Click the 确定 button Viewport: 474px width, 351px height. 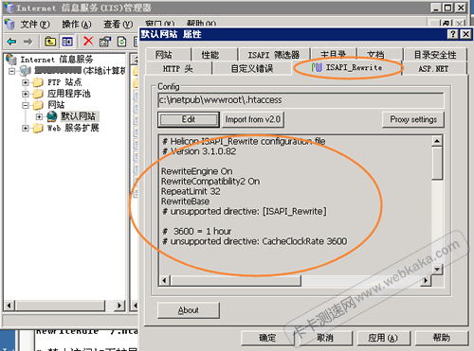pos(267,338)
